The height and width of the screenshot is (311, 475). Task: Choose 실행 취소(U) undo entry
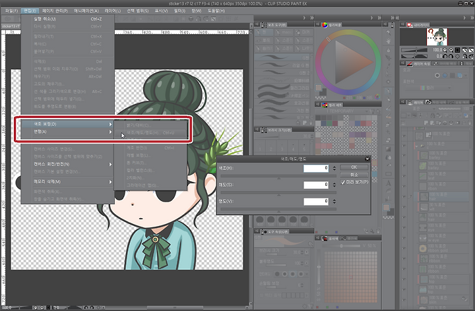[68, 18]
